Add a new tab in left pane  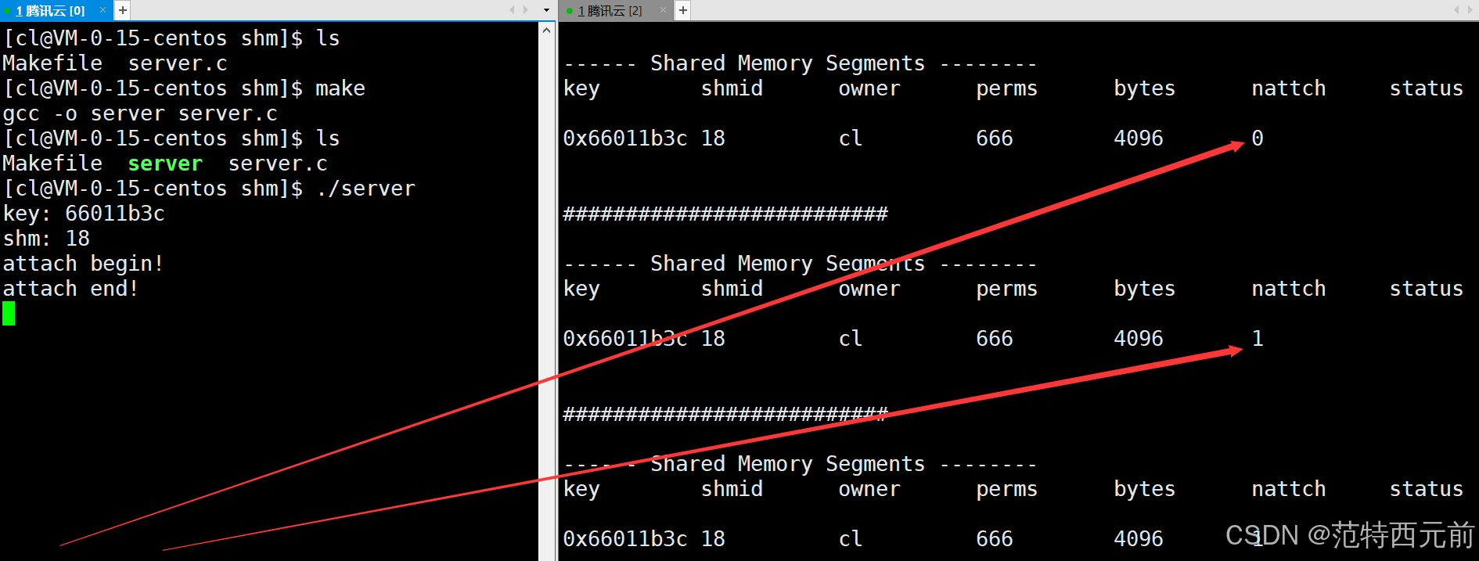click(x=123, y=10)
